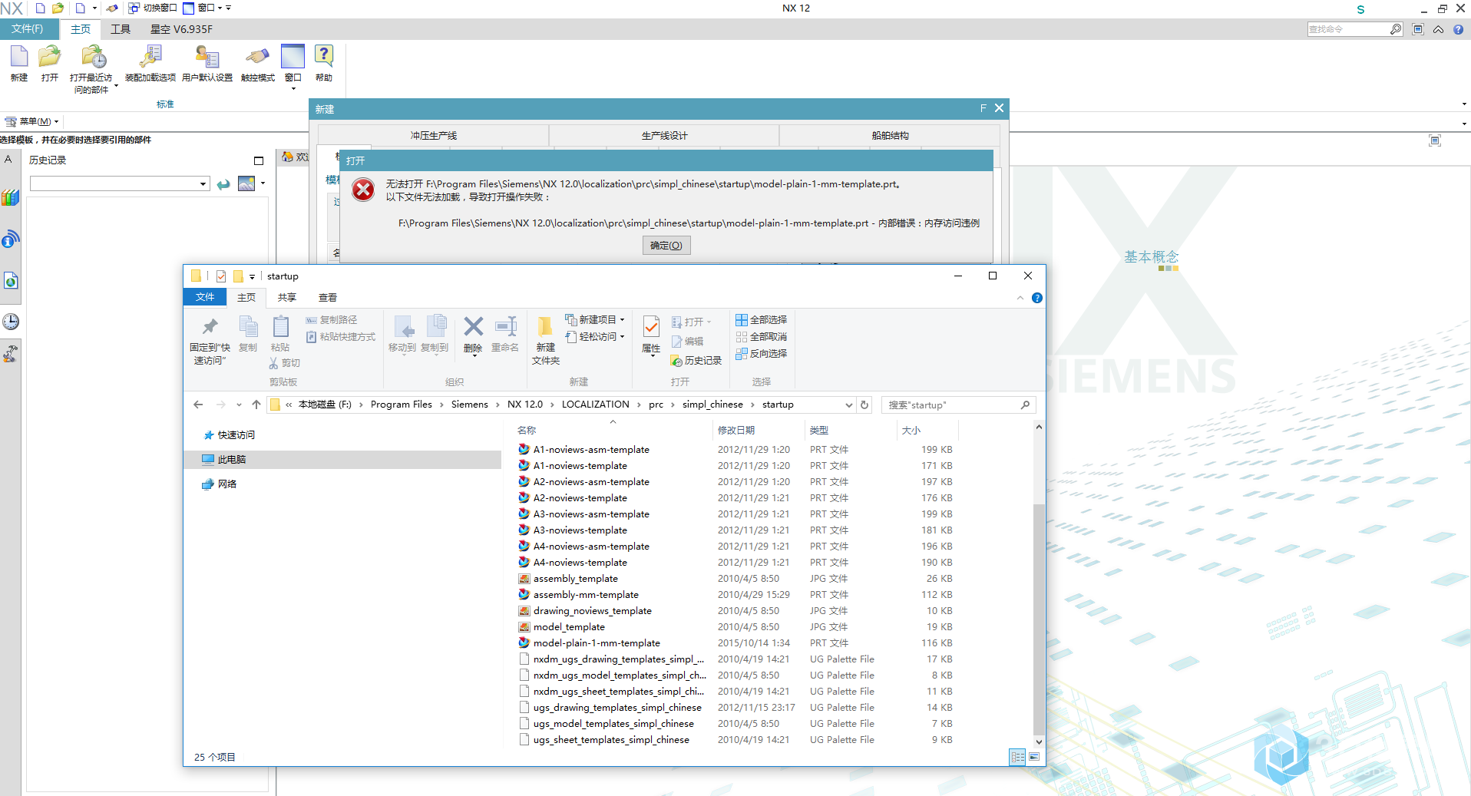Click the NX Window (窗口) ribbon icon
1471x796 pixels.
(x=293, y=57)
